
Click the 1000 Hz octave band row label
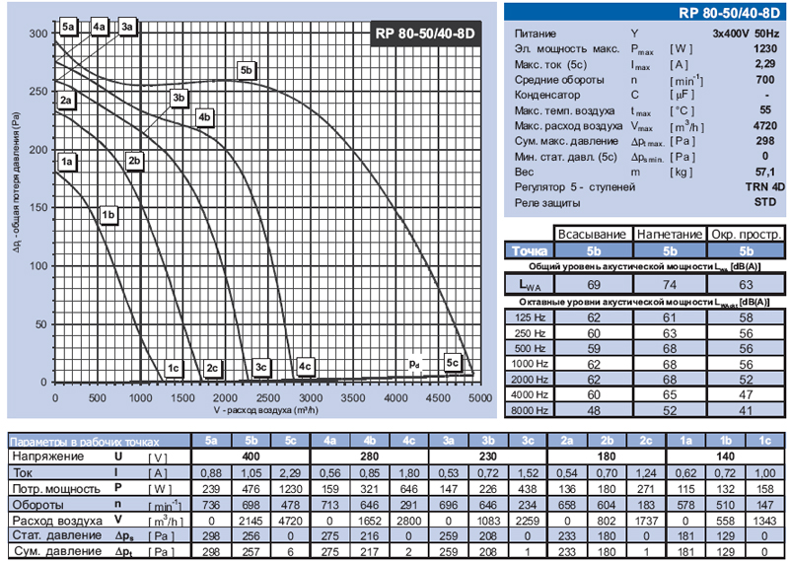pos(530,364)
